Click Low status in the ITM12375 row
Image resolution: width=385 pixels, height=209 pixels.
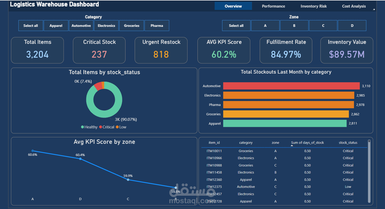click(348, 187)
